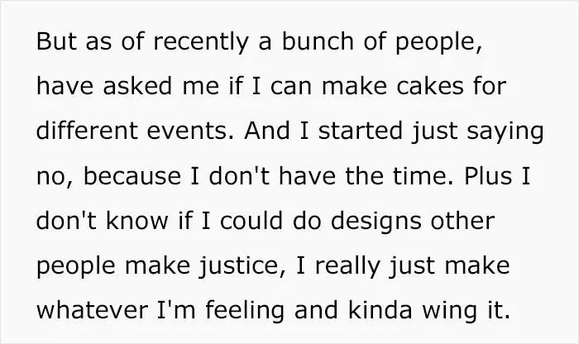Click the word "could" in the text
Screen dimensions: 579x344
pos(251,220)
